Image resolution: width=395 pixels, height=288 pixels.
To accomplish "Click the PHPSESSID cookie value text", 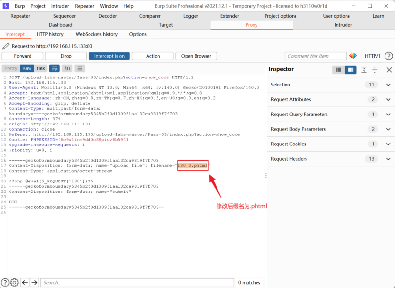I will point(93,140).
